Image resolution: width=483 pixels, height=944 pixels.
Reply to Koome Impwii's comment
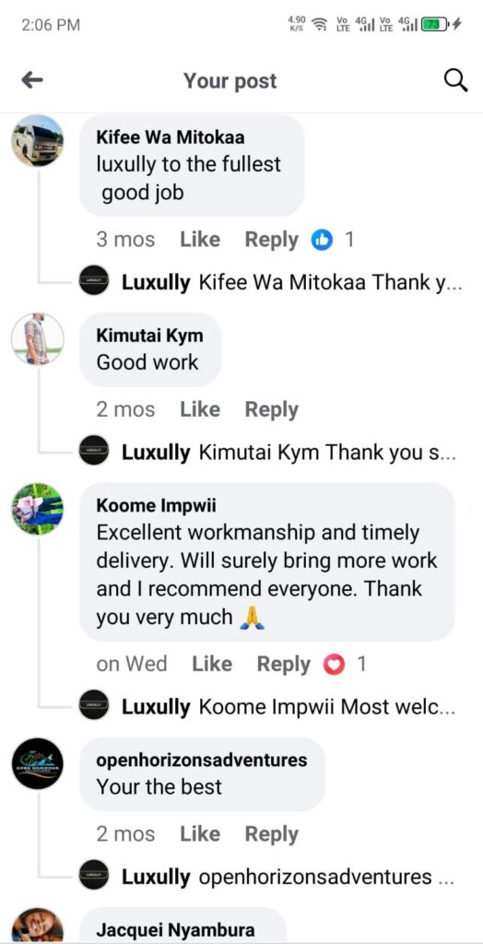[x=284, y=665]
